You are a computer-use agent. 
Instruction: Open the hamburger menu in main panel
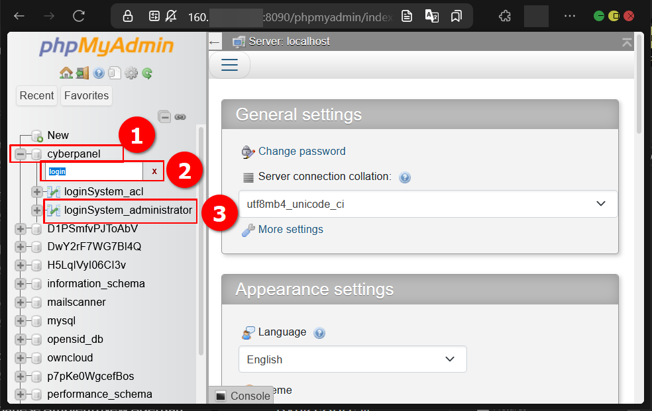click(x=229, y=65)
